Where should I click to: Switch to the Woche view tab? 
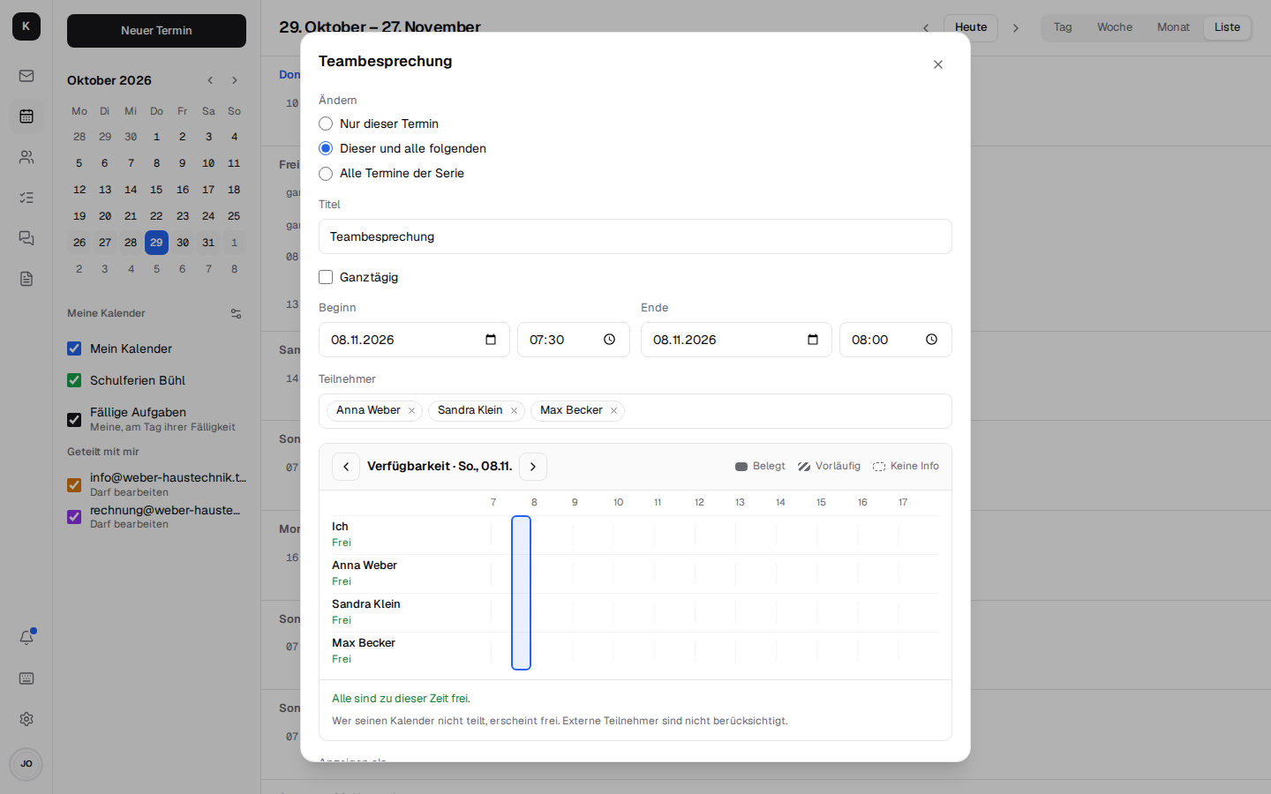coord(1115,27)
